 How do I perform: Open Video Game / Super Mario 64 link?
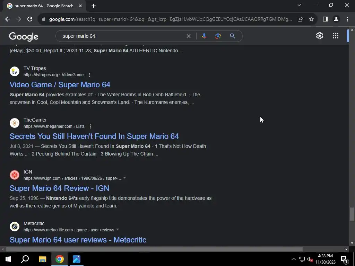point(60,85)
